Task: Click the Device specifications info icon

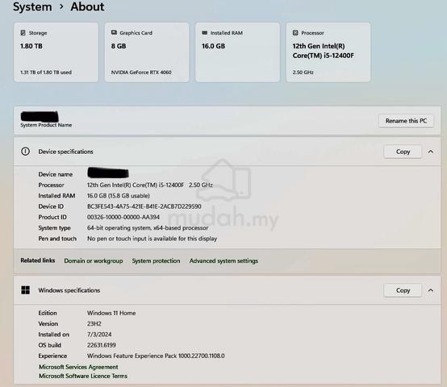Action: (25, 152)
